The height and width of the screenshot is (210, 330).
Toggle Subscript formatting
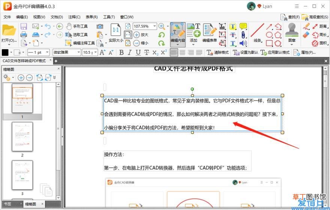pyautogui.click(x=155, y=52)
